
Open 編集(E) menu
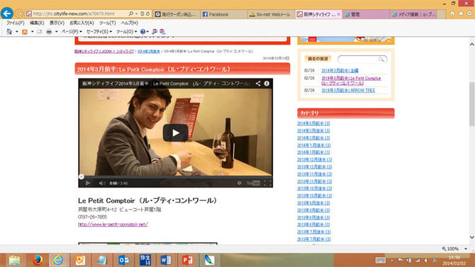point(37,23)
